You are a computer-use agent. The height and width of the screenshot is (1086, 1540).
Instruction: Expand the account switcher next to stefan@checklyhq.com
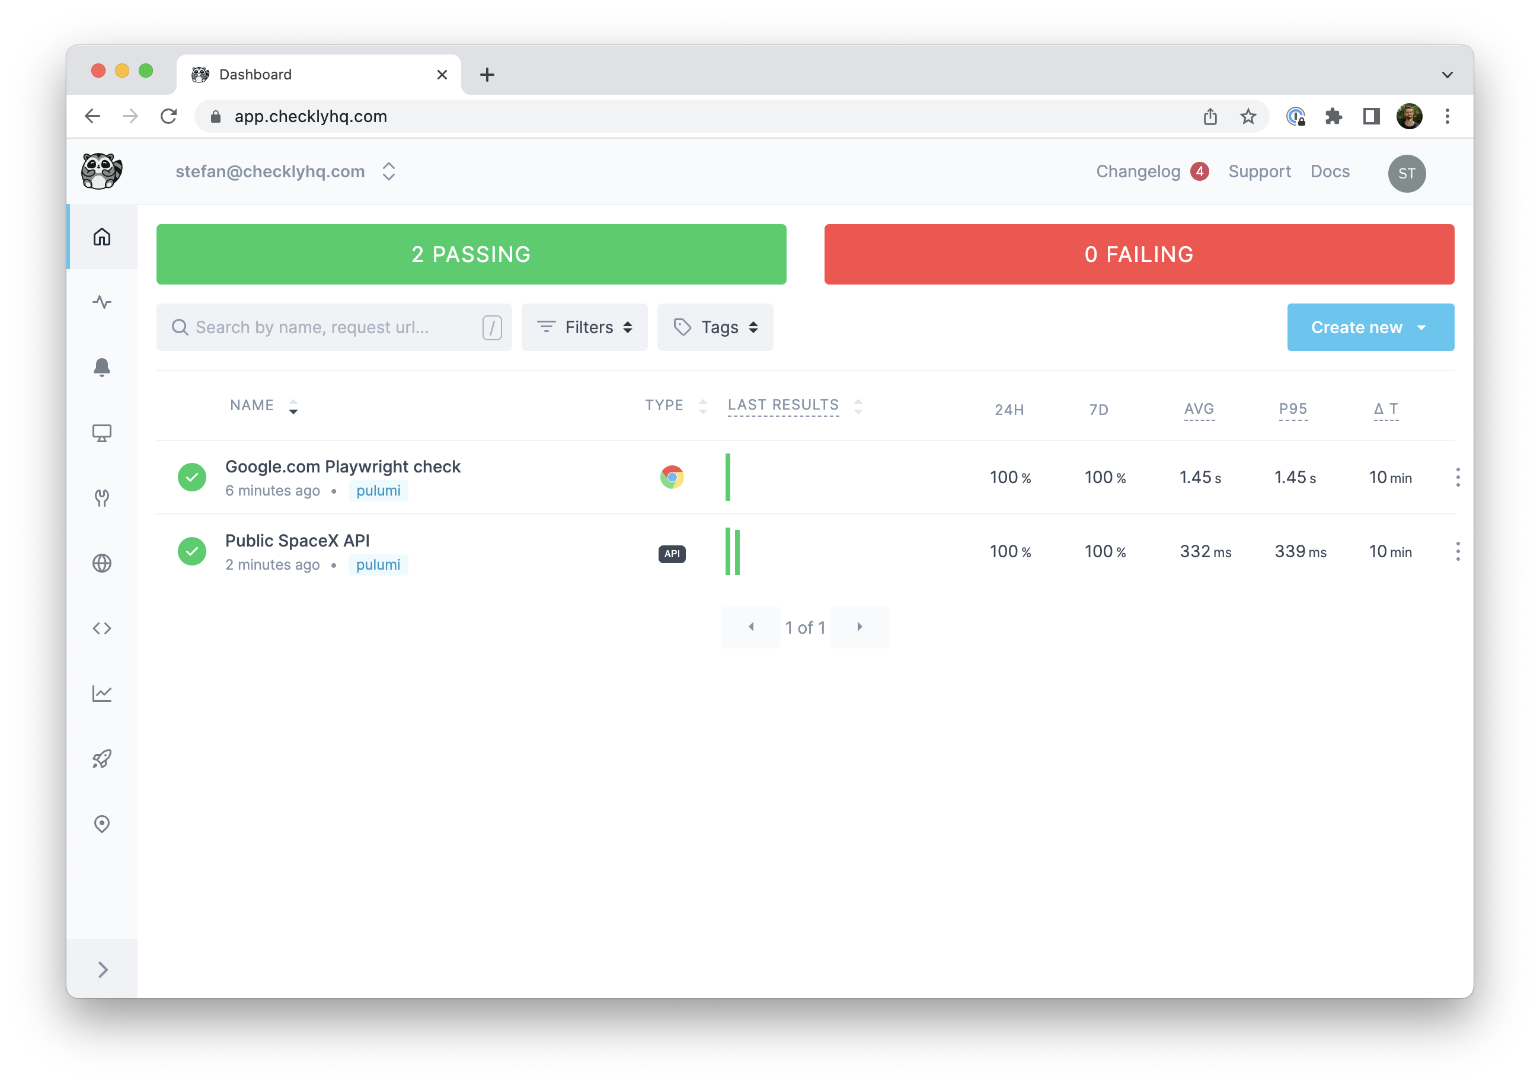click(x=389, y=171)
